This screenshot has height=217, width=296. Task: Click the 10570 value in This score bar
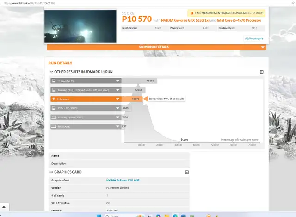coord(136,99)
